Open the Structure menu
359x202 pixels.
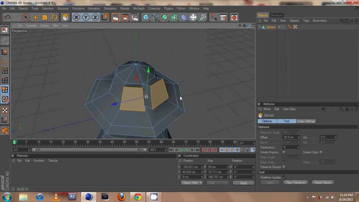click(63, 8)
